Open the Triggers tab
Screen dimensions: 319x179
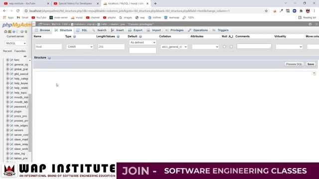click(220, 30)
